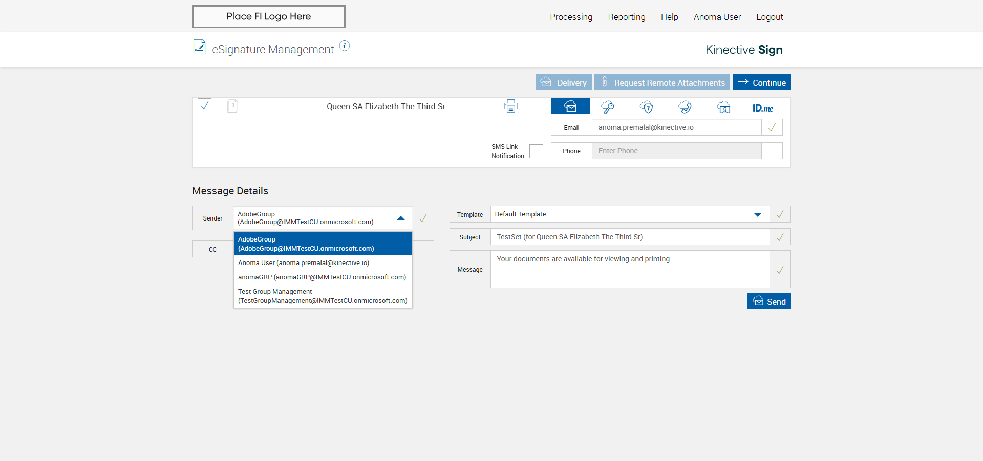Open the eSignature Management info icon
983x461 pixels.
point(345,46)
